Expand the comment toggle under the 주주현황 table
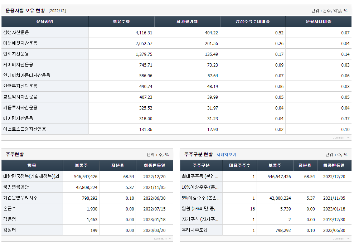The height and width of the screenshot is (247, 354). point(163,238)
